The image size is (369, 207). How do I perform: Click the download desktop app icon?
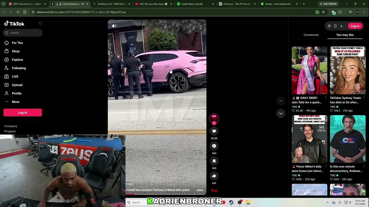(x=341, y=26)
